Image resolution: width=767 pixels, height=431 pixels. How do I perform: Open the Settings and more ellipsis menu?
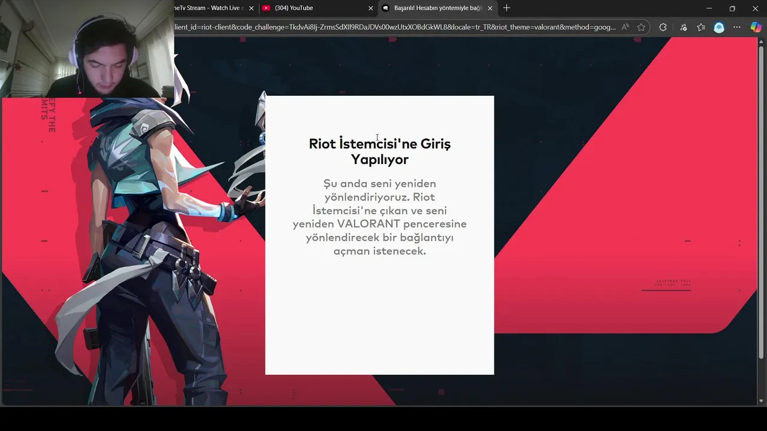(x=737, y=27)
